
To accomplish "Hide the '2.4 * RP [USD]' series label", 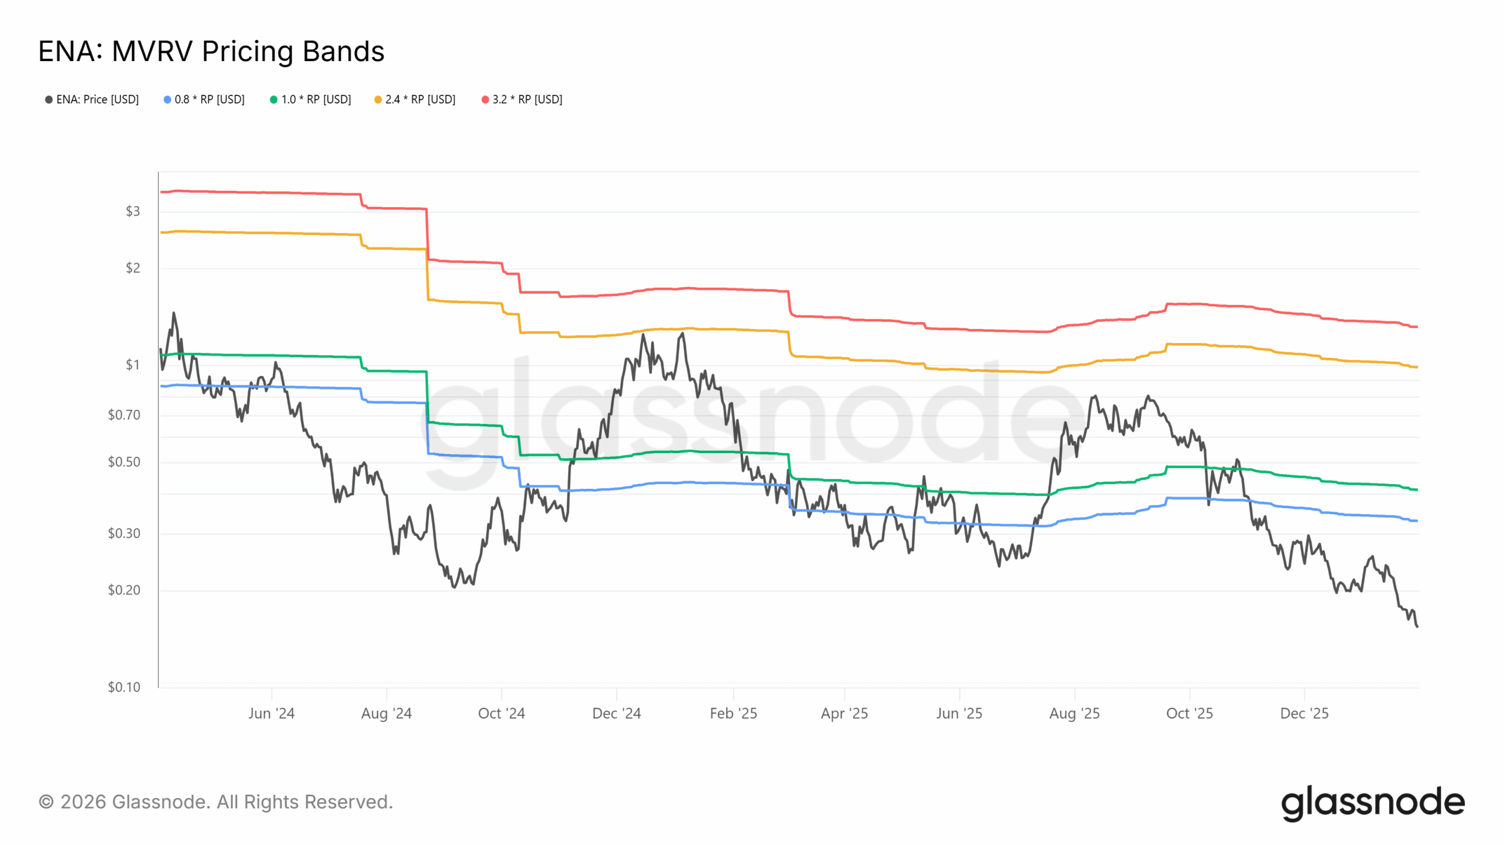I will 420,100.
